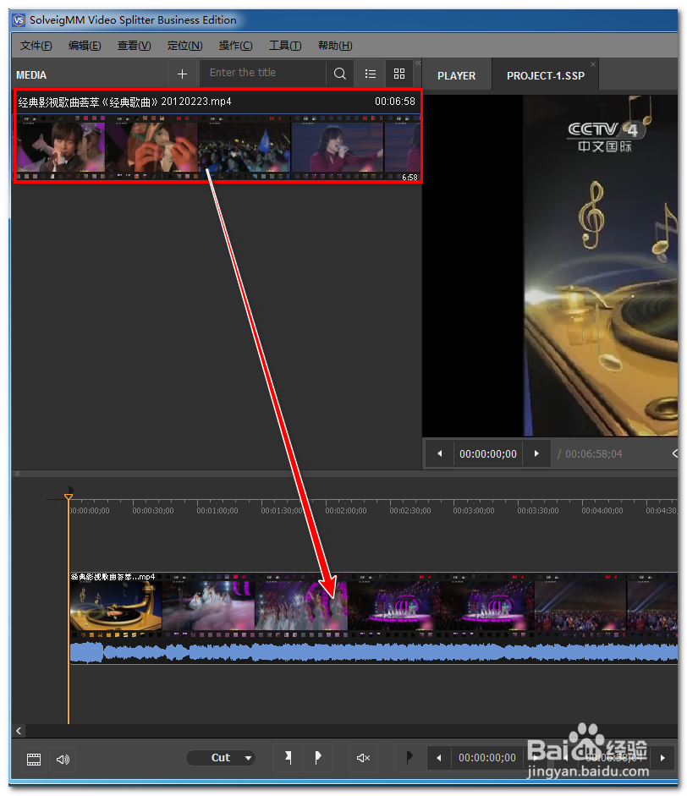Click the timeline scroll left arrow

(x=19, y=731)
